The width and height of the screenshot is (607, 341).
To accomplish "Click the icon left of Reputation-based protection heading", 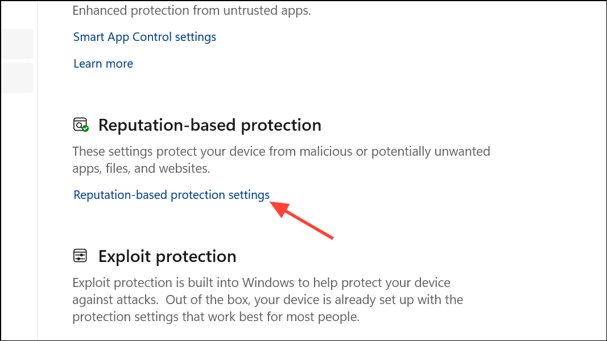I will (x=81, y=124).
